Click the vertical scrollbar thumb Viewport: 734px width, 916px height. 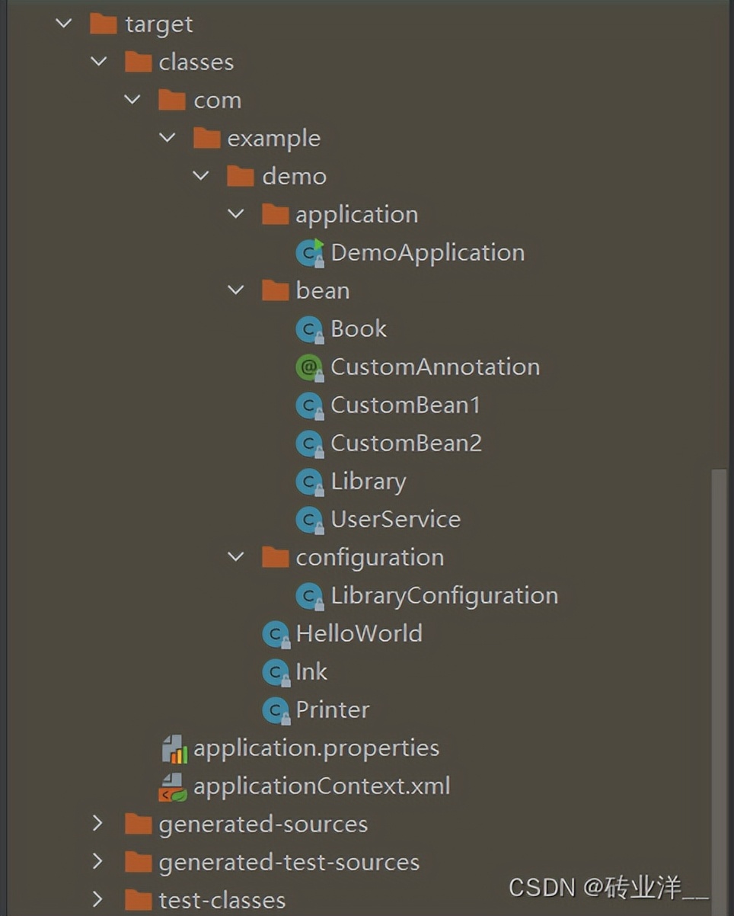click(720, 686)
